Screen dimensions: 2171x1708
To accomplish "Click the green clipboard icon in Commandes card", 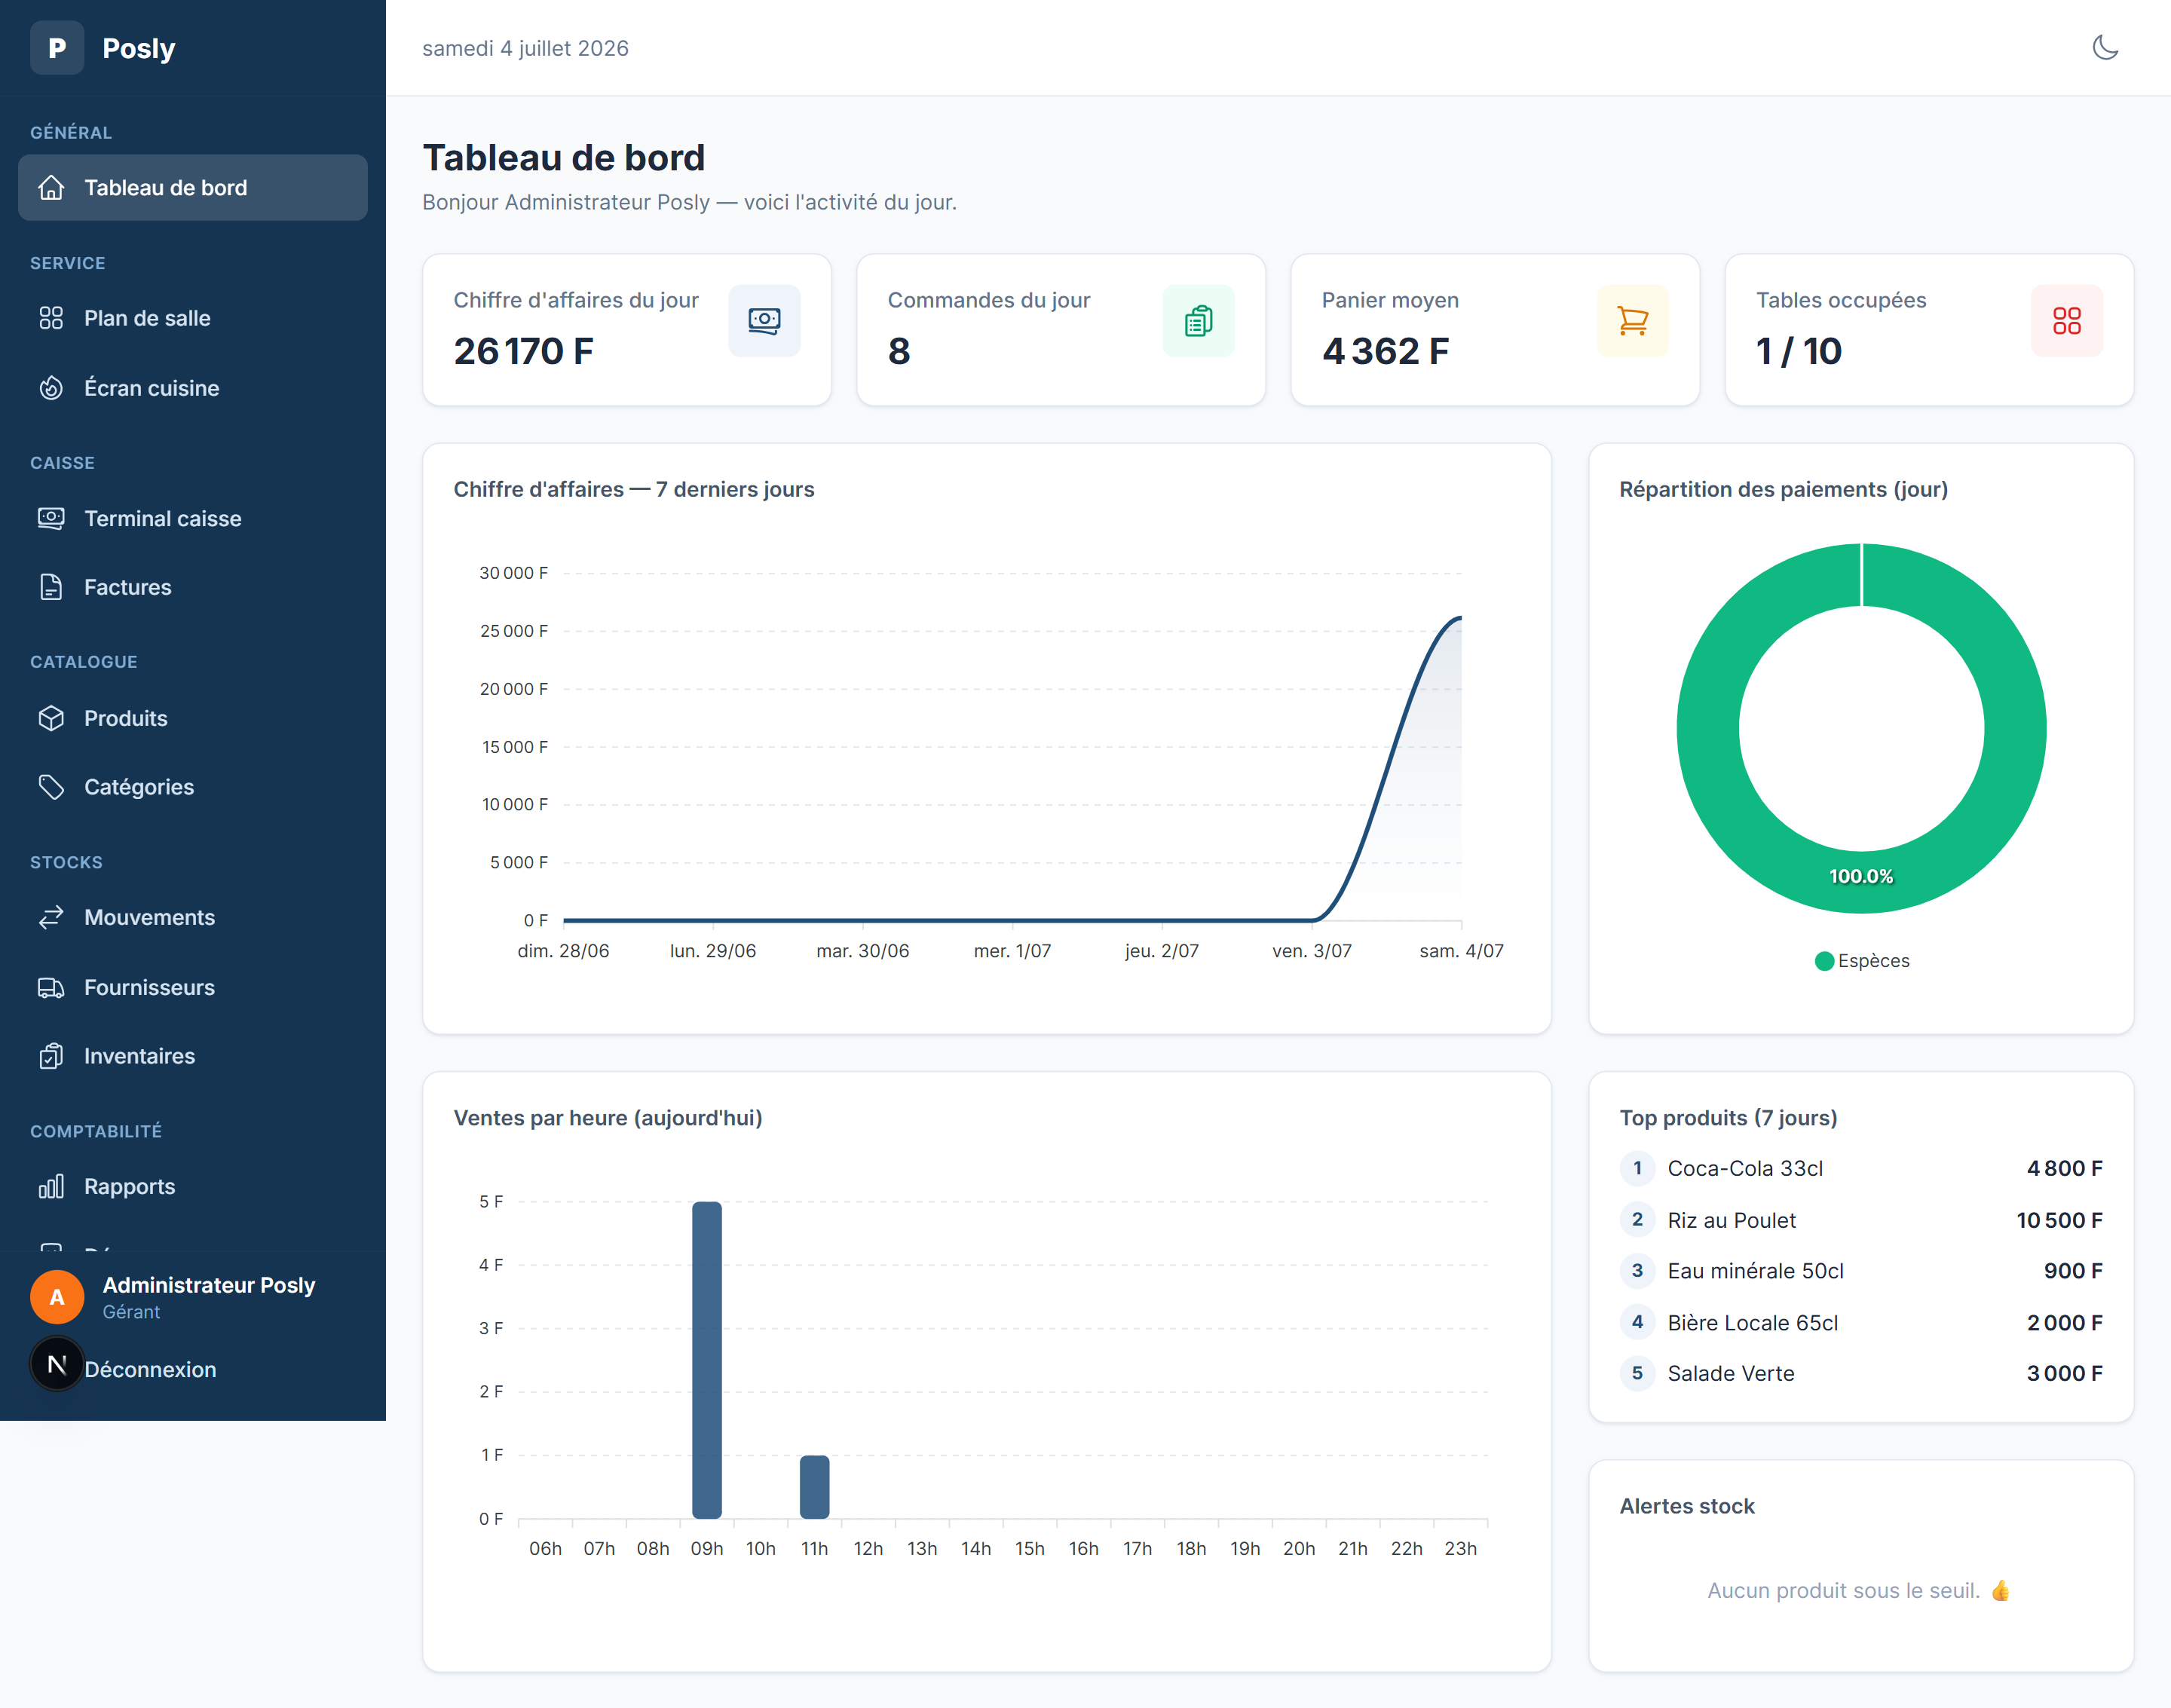I will 1198,320.
